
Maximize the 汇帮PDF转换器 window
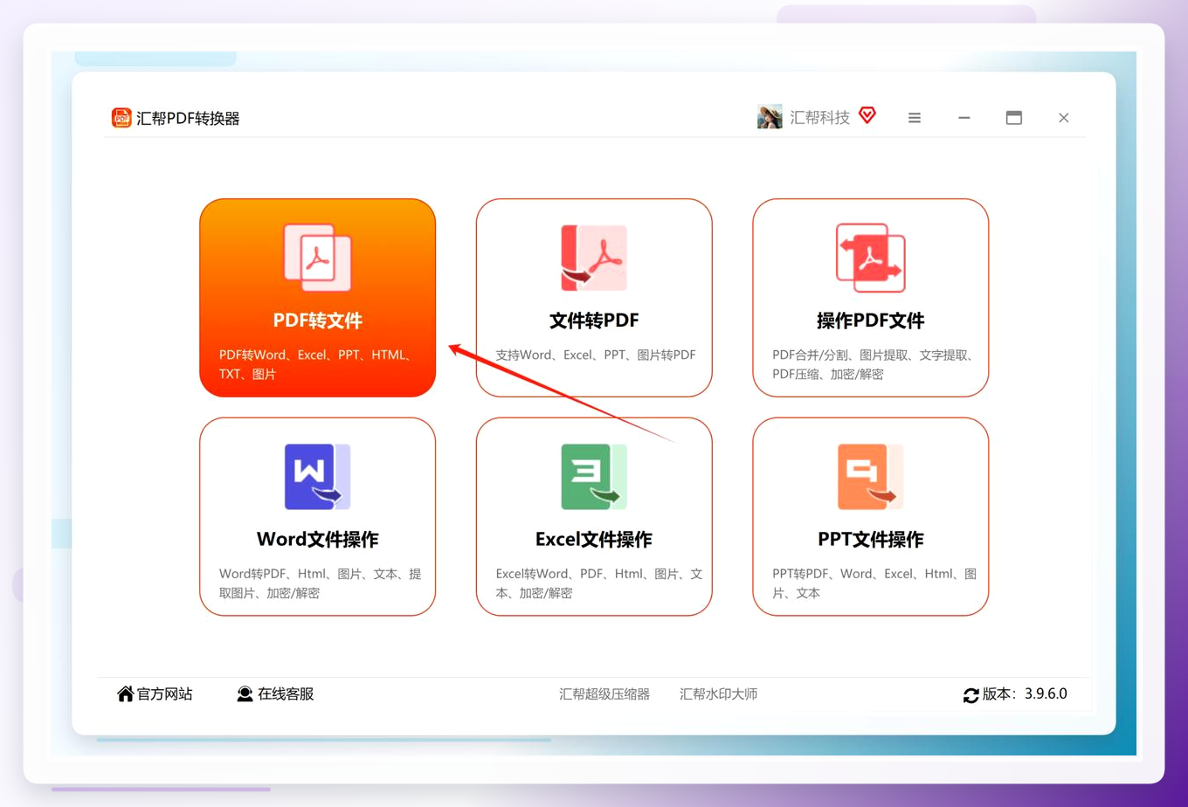[x=1013, y=118]
